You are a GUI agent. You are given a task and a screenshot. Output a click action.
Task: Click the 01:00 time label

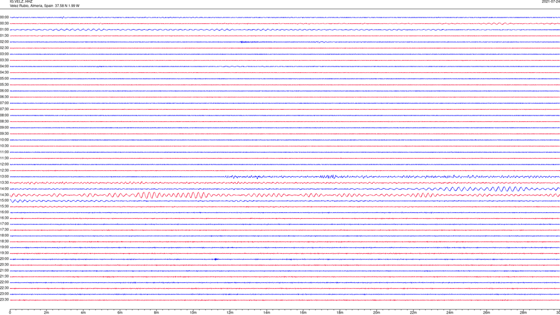(x=4, y=30)
